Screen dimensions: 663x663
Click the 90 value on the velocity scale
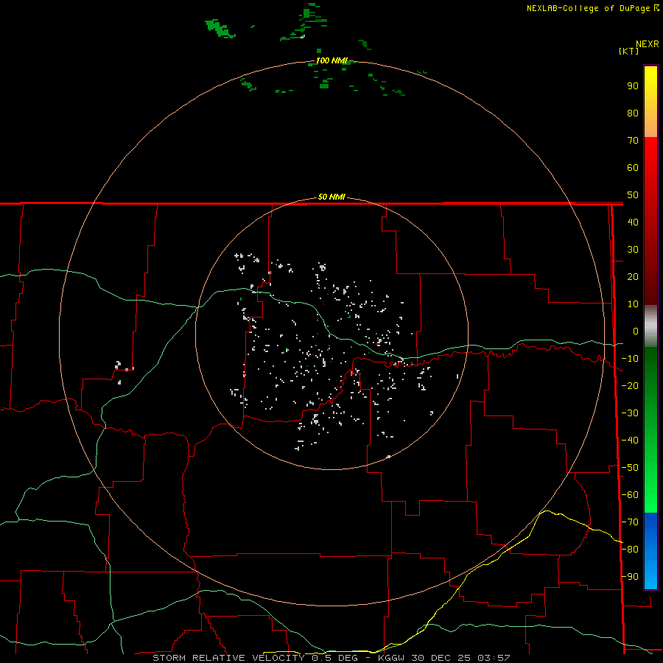coord(633,86)
